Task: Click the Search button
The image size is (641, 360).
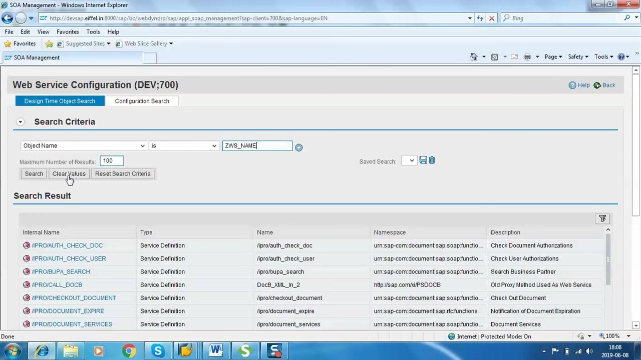Action: pos(34,173)
